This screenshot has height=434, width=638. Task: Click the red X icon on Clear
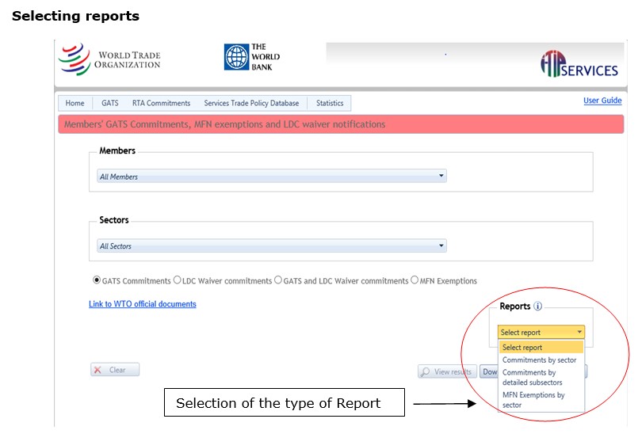[97, 370]
